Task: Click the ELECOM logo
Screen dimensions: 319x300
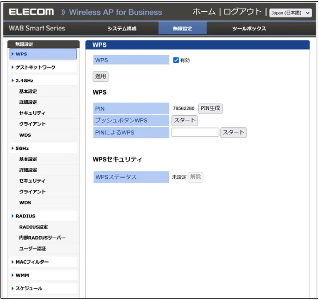Action: click(x=31, y=12)
